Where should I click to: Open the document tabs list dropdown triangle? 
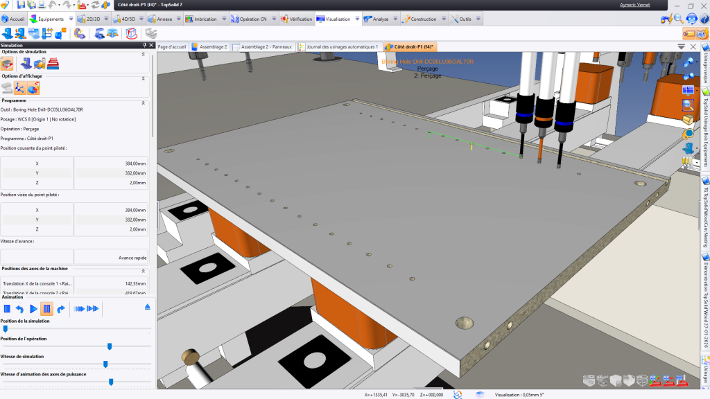click(681, 46)
